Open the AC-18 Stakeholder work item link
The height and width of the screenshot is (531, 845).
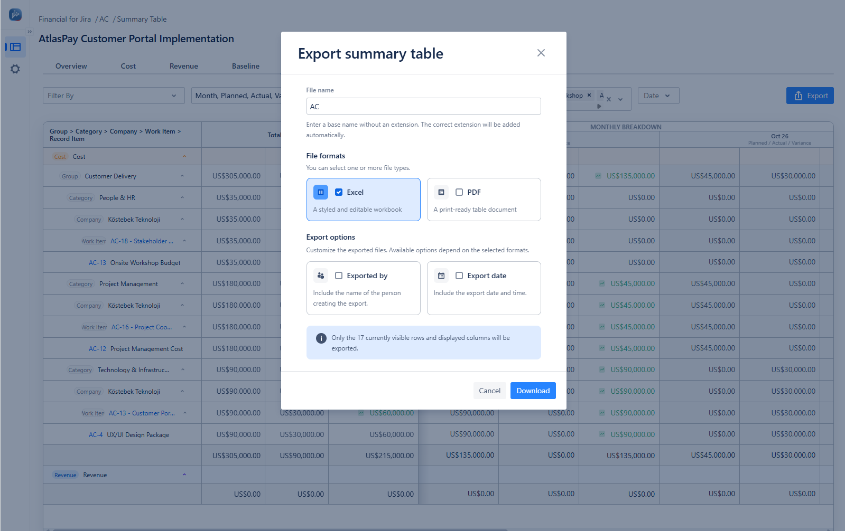[x=142, y=241]
